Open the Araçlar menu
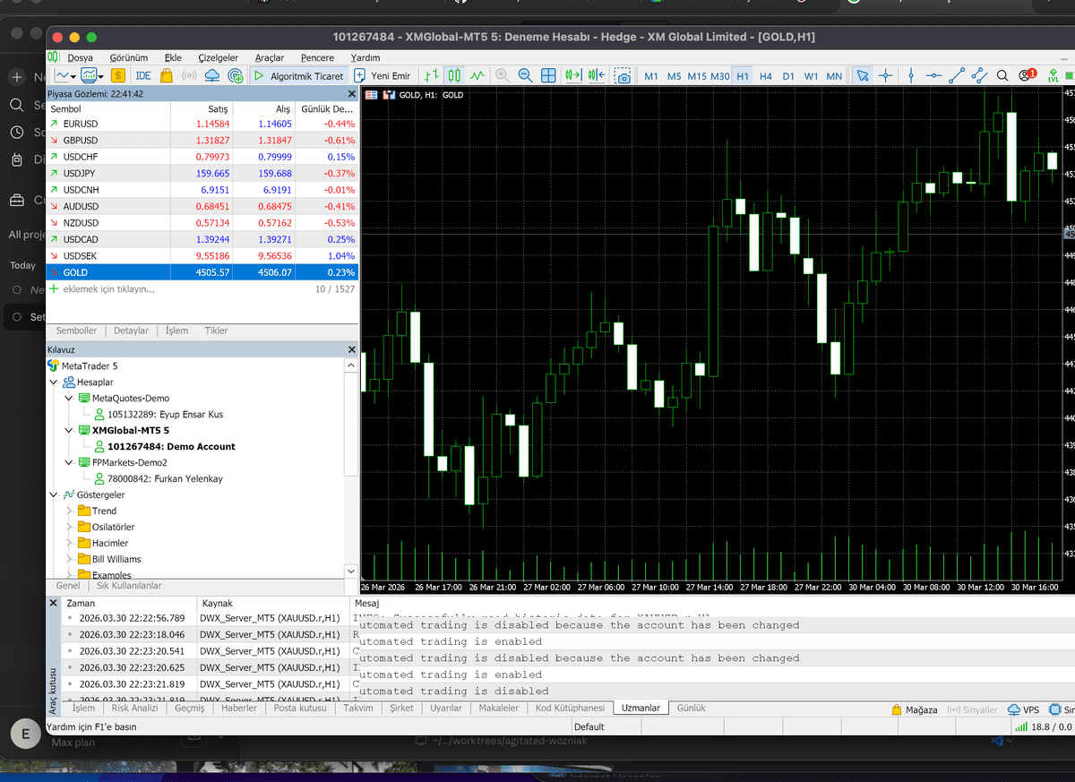 (x=270, y=57)
